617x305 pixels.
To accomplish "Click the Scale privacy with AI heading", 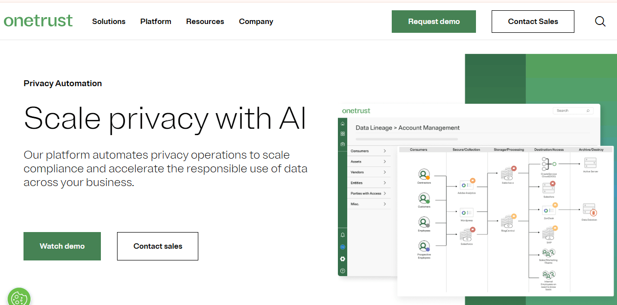I will coord(165,118).
